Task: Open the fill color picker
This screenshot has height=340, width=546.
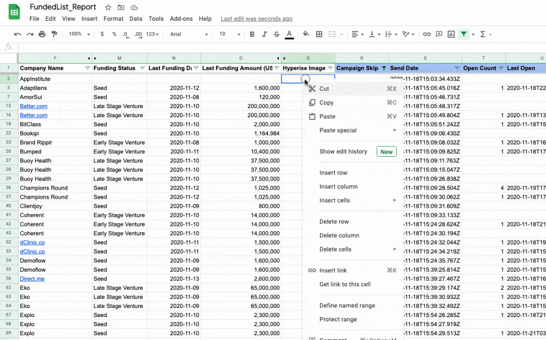Action: pyautogui.click(x=306, y=34)
